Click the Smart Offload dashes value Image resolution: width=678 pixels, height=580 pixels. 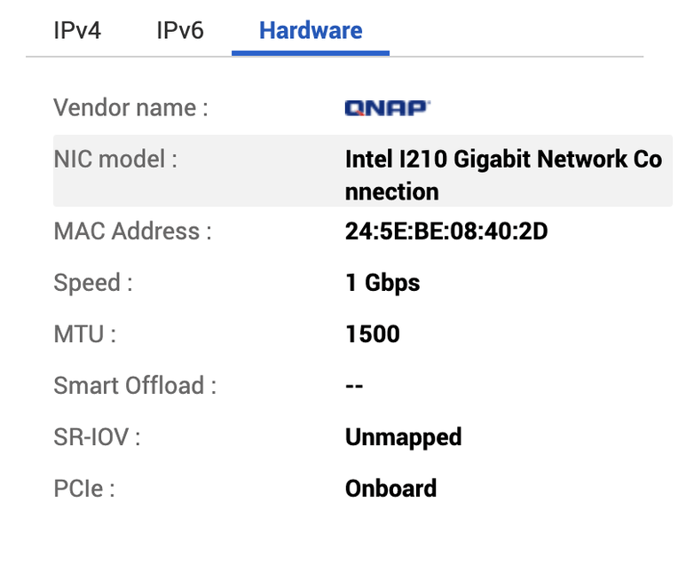coord(354,386)
